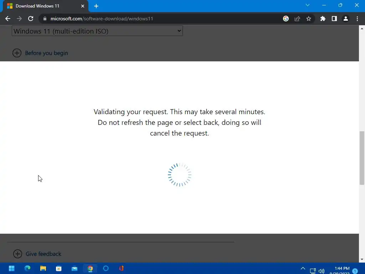
Task: Click the scrollbar up arrow
Action: click(x=362, y=29)
